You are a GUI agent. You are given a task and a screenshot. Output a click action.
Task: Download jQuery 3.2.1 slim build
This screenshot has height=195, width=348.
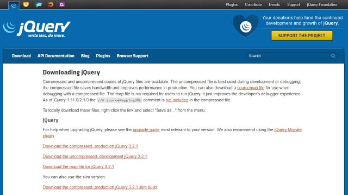click(100, 187)
